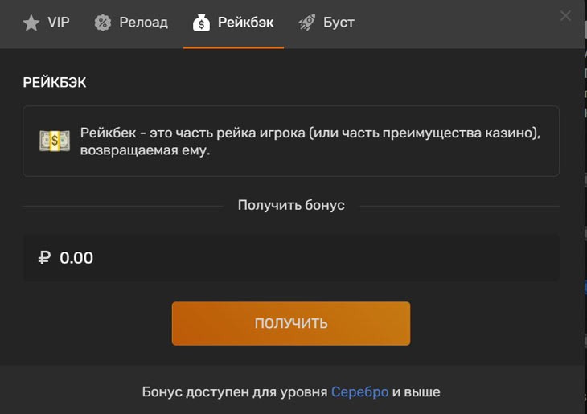
Task: Close the bonus dialog with the X
Action: 565,16
